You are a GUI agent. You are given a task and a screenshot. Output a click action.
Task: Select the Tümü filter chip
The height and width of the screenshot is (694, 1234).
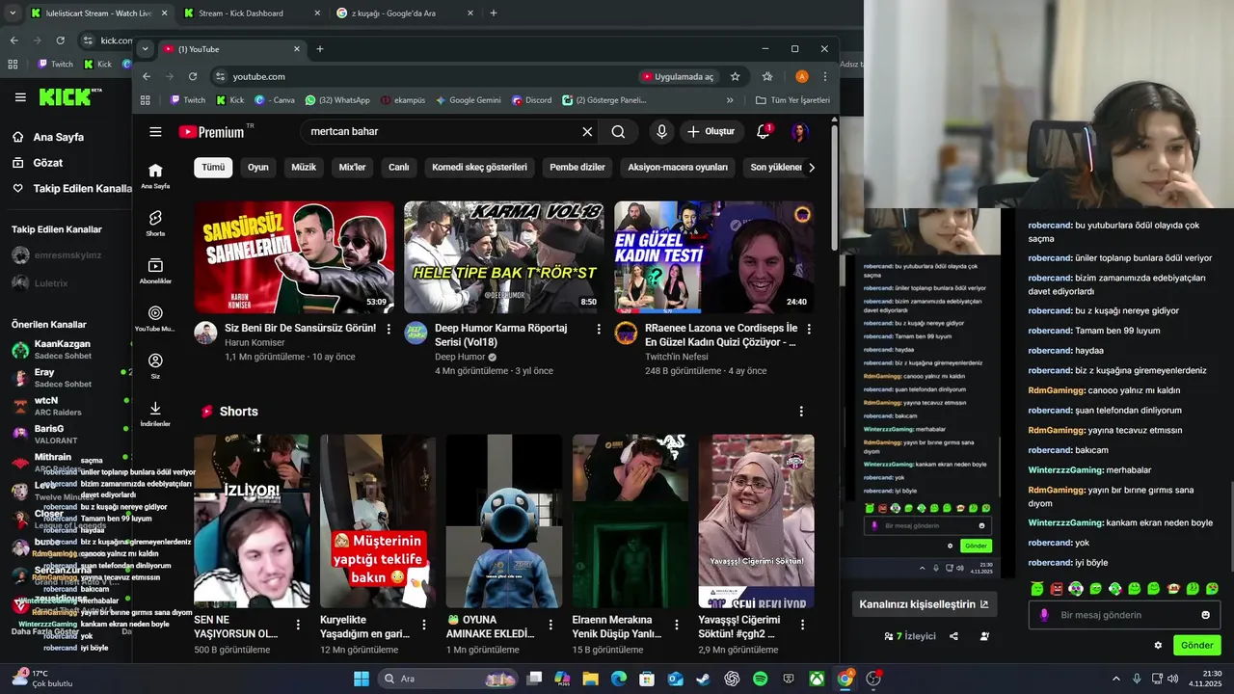pos(213,167)
